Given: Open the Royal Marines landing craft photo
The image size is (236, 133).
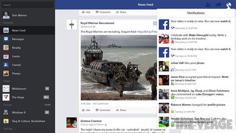Looking at the screenshot, I should (119, 68).
